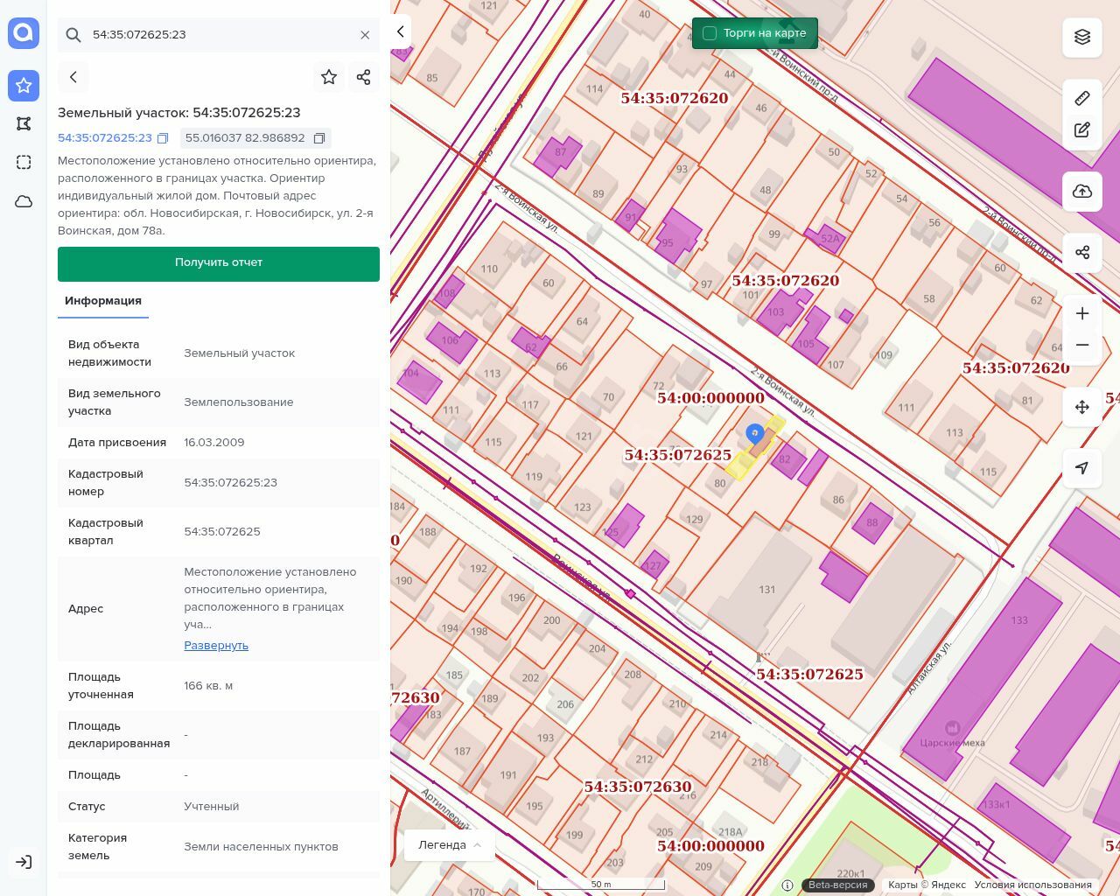Switch to the Информация tab
1120x896 pixels.
click(x=103, y=301)
